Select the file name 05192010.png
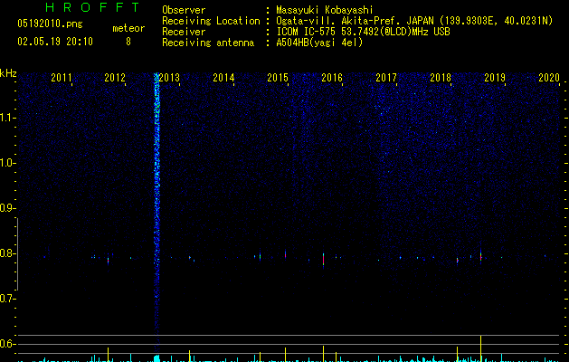This screenshot has width=569, height=362. click(50, 24)
